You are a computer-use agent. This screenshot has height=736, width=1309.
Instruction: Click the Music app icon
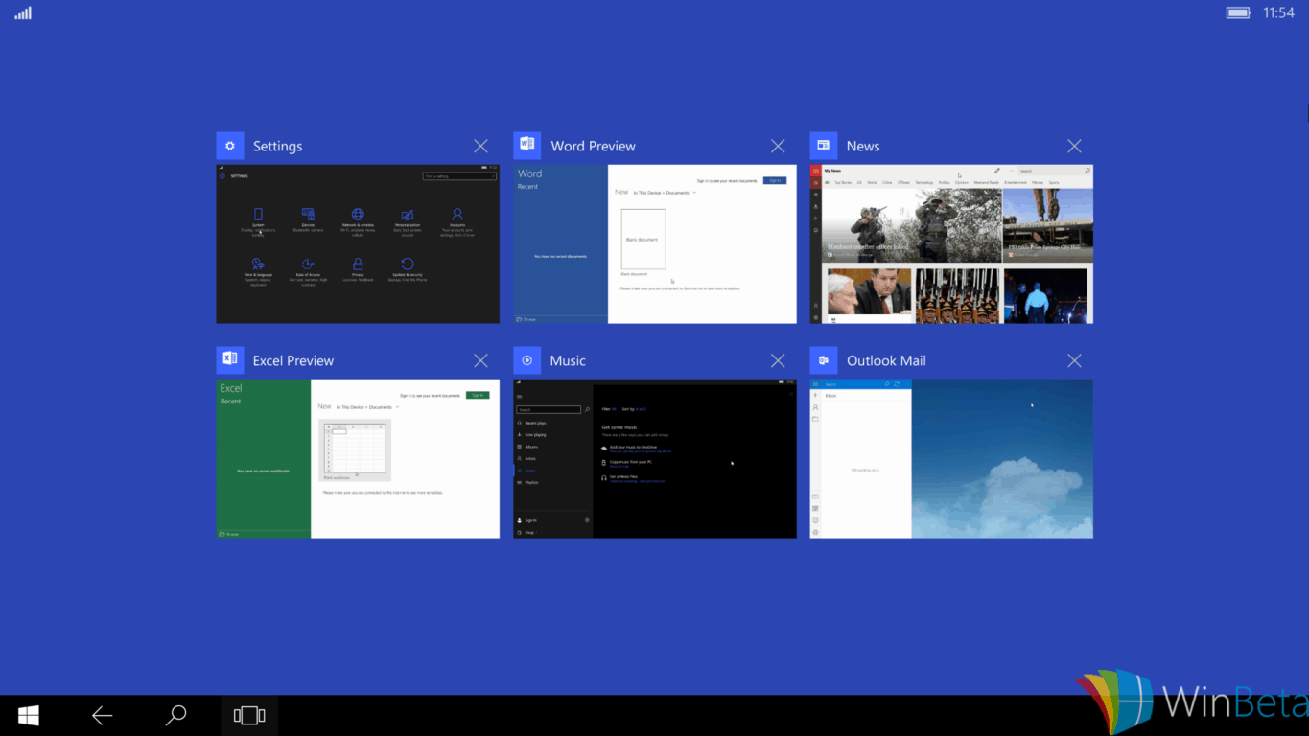(x=526, y=360)
